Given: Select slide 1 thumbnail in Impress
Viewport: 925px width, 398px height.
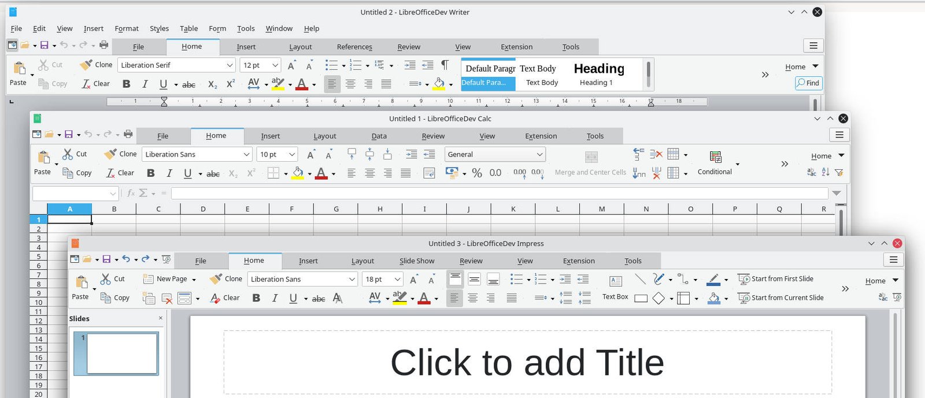Looking at the screenshot, I should (116, 353).
